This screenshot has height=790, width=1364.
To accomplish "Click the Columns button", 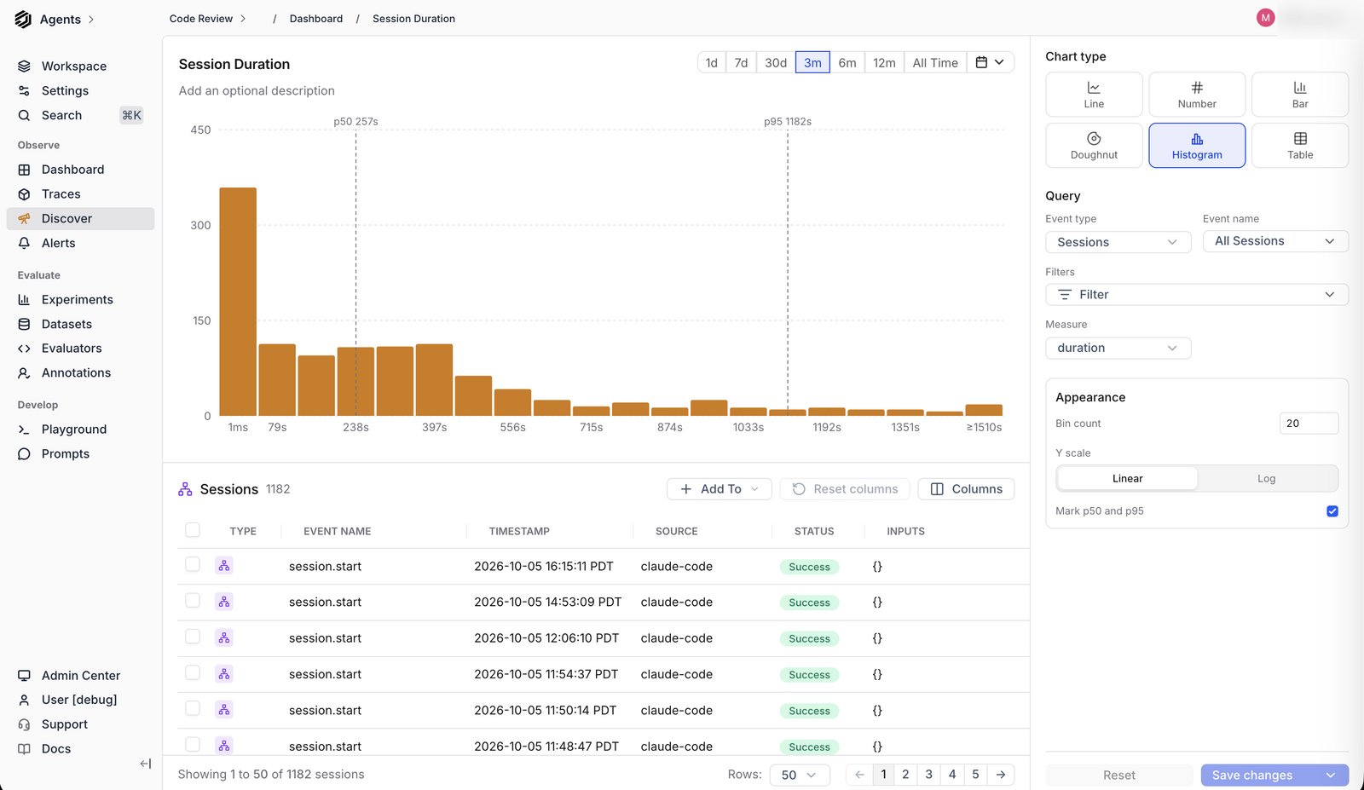I will tap(966, 489).
